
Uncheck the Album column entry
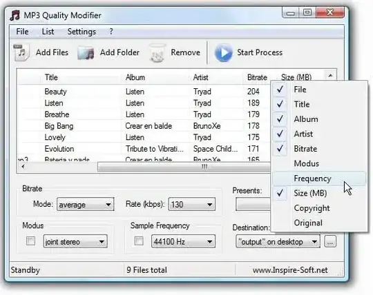tap(319, 119)
